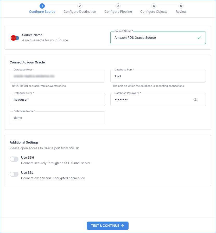
Task: Enable the Use SSH toggle
Action: coord(14,159)
